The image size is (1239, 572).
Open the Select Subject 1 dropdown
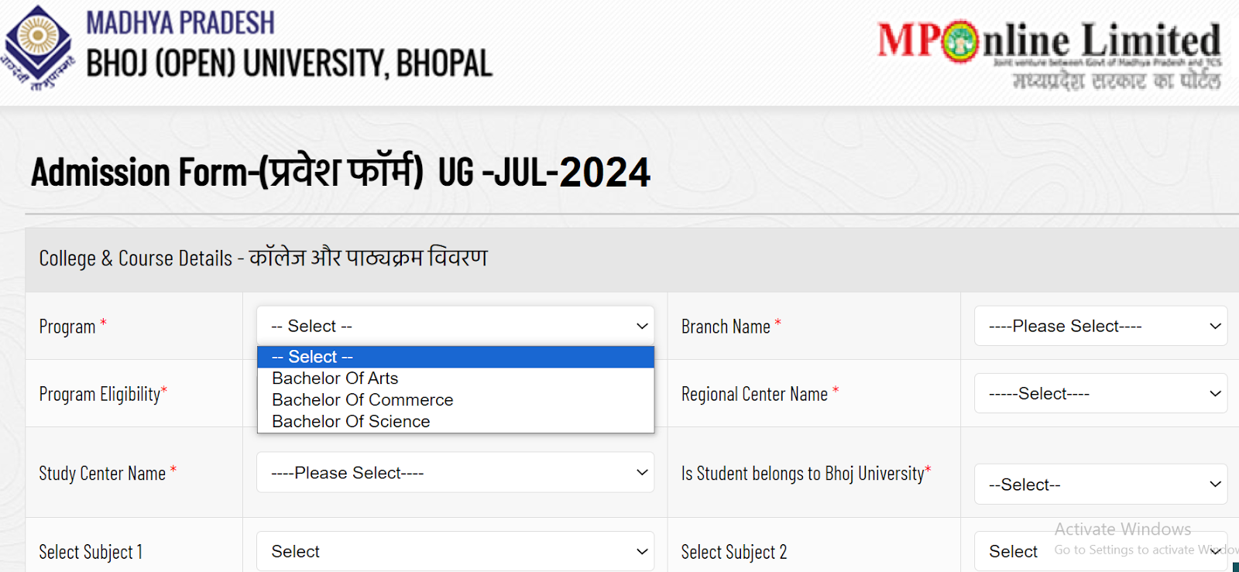[455, 551]
